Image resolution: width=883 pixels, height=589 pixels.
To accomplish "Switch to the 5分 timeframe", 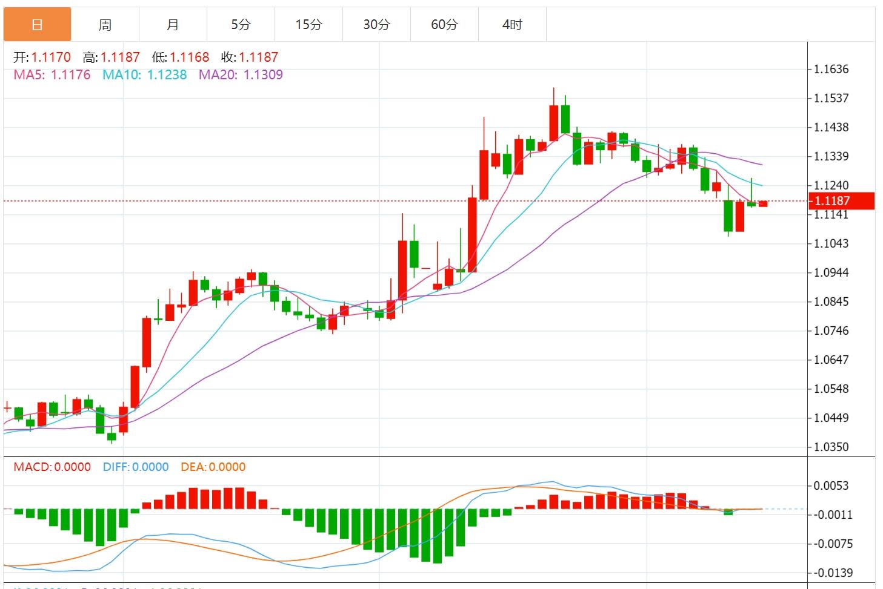I will click(x=241, y=24).
